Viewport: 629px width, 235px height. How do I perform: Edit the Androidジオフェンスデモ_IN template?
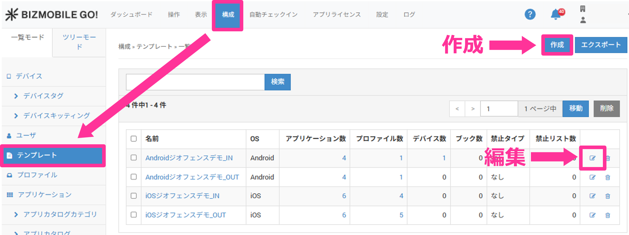point(592,158)
